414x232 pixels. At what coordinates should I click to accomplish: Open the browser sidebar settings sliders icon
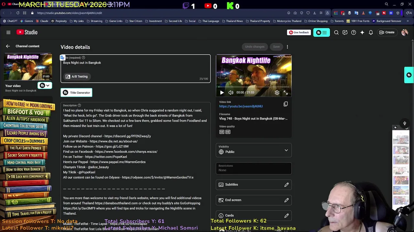[x=321, y=13]
